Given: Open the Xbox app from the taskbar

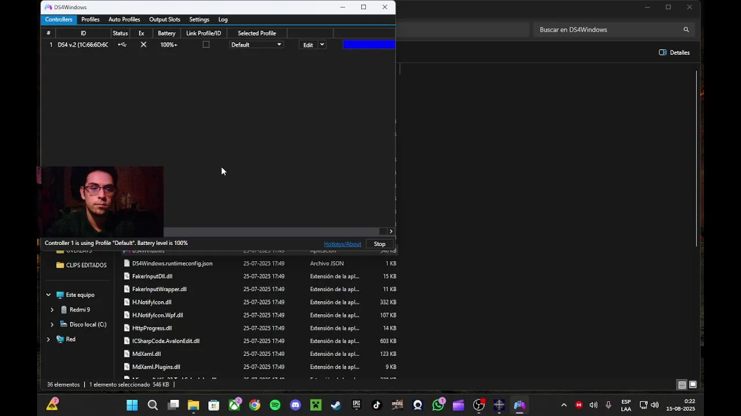Looking at the screenshot, I should pyautogui.click(x=234, y=405).
